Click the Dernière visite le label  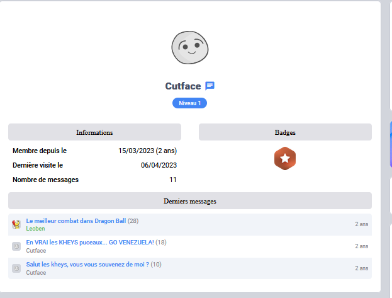pos(38,165)
